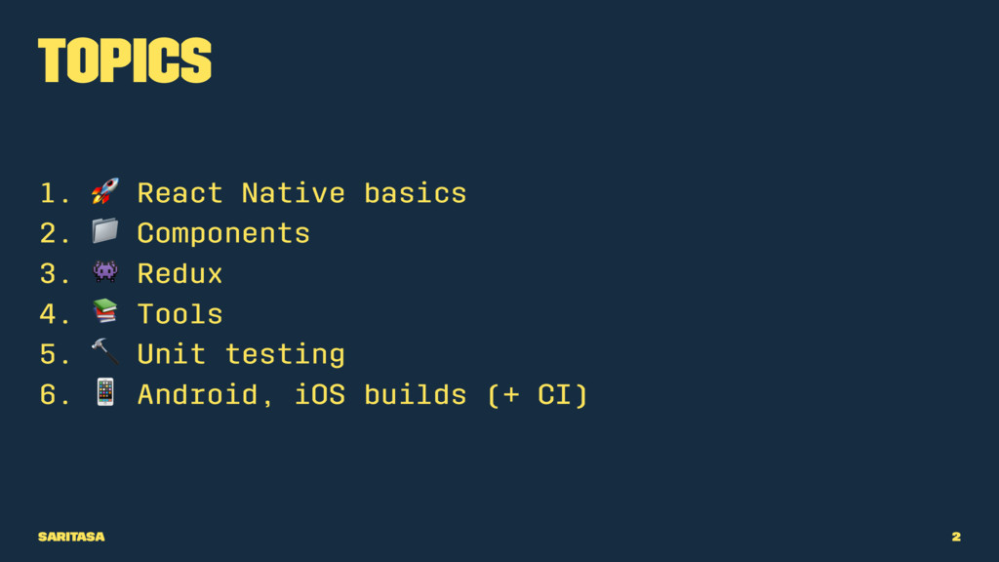Click the mobile phone emoji

(105, 392)
